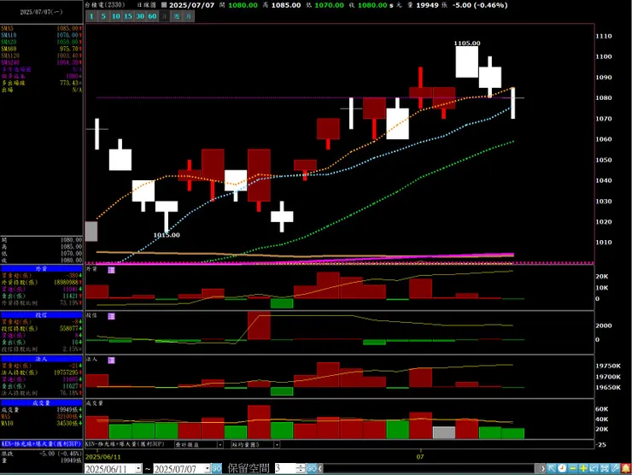Open the 法人 panel settings list icon
Image resolution: width=632 pixels, height=475 pixels.
point(111,360)
